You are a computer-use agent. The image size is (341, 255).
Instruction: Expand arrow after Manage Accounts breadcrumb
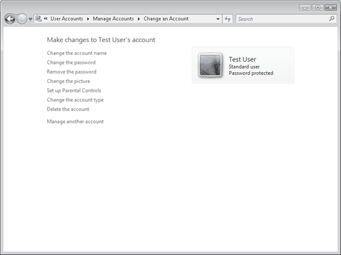coord(138,19)
